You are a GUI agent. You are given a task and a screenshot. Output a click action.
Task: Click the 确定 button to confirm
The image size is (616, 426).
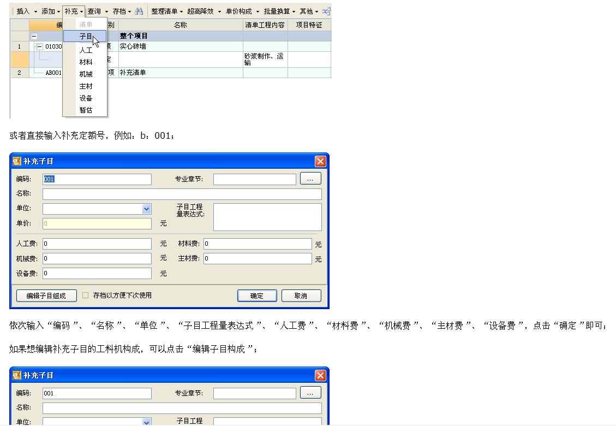pos(257,295)
